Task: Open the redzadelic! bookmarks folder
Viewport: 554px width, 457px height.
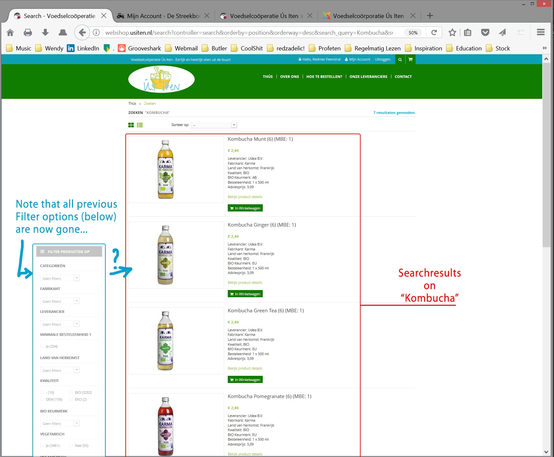Action: [286, 48]
